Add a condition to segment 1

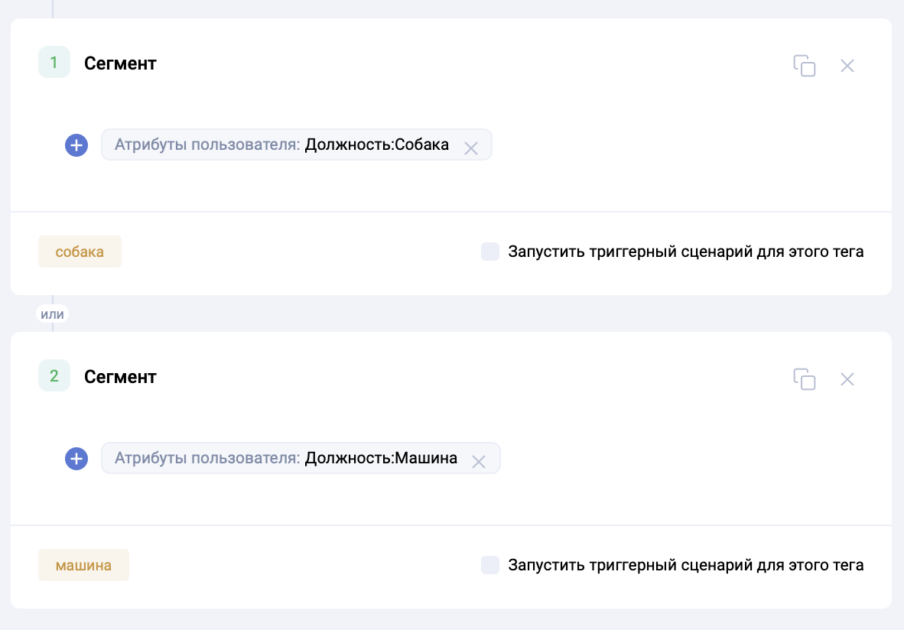76,145
